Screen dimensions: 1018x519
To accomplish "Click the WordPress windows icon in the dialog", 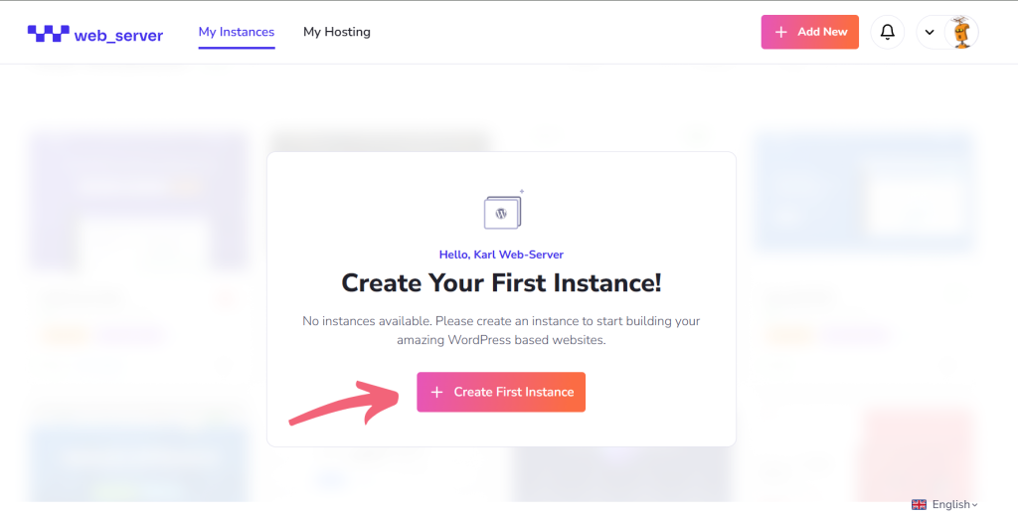I will pos(502,211).
